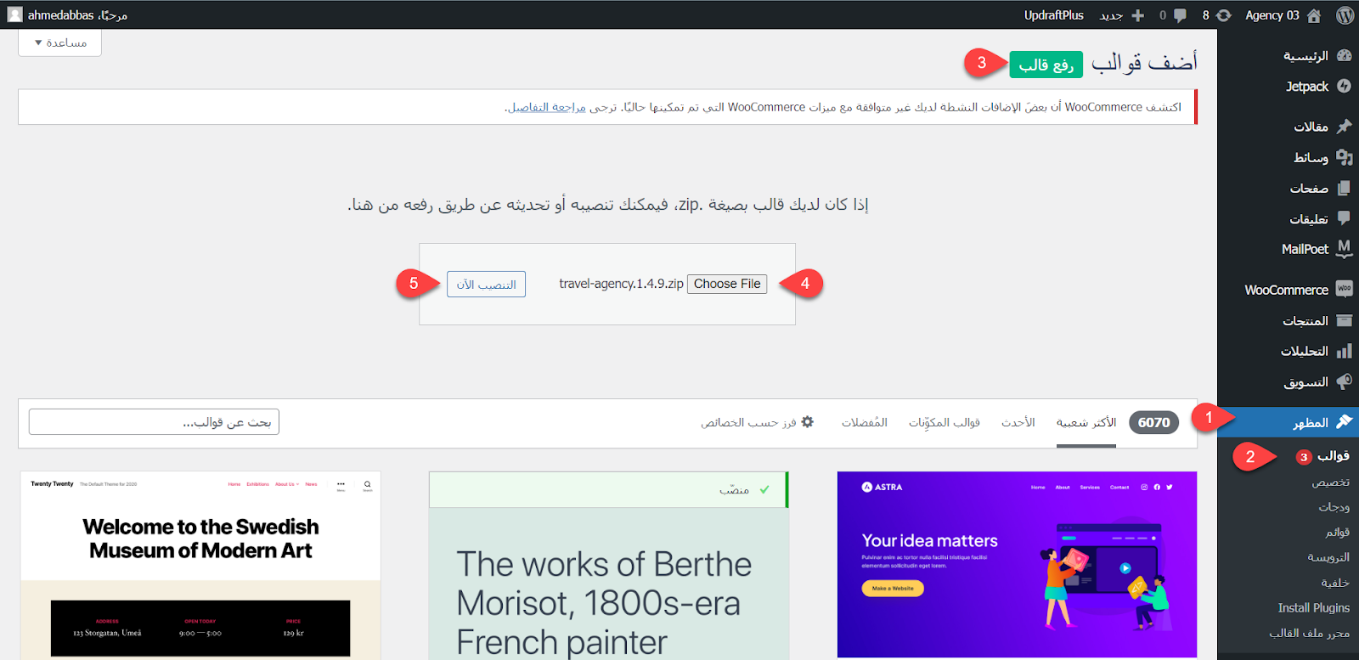Image resolution: width=1359 pixels, height=660 pixels.
Task: Click the feature filter gear icon
Action: click(808, 422)
